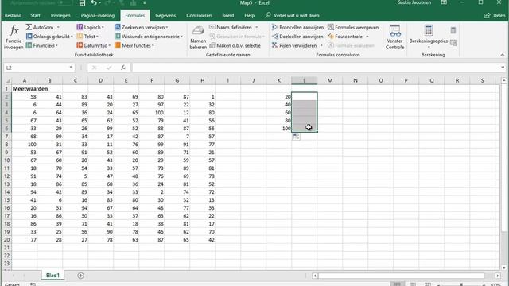This screenshot has width=509, height=286.
Task: Expand the AutoSom dropdown arrow
Action: click(x=58, y=27)
